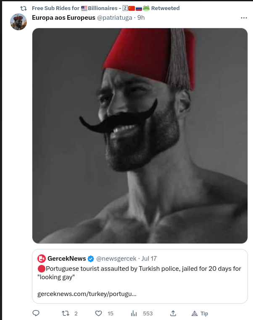The height and width of the screenshot is (320, 253).
Task: Click the @newsgercek handle in the quoted tweet
Action: point(116,259)
